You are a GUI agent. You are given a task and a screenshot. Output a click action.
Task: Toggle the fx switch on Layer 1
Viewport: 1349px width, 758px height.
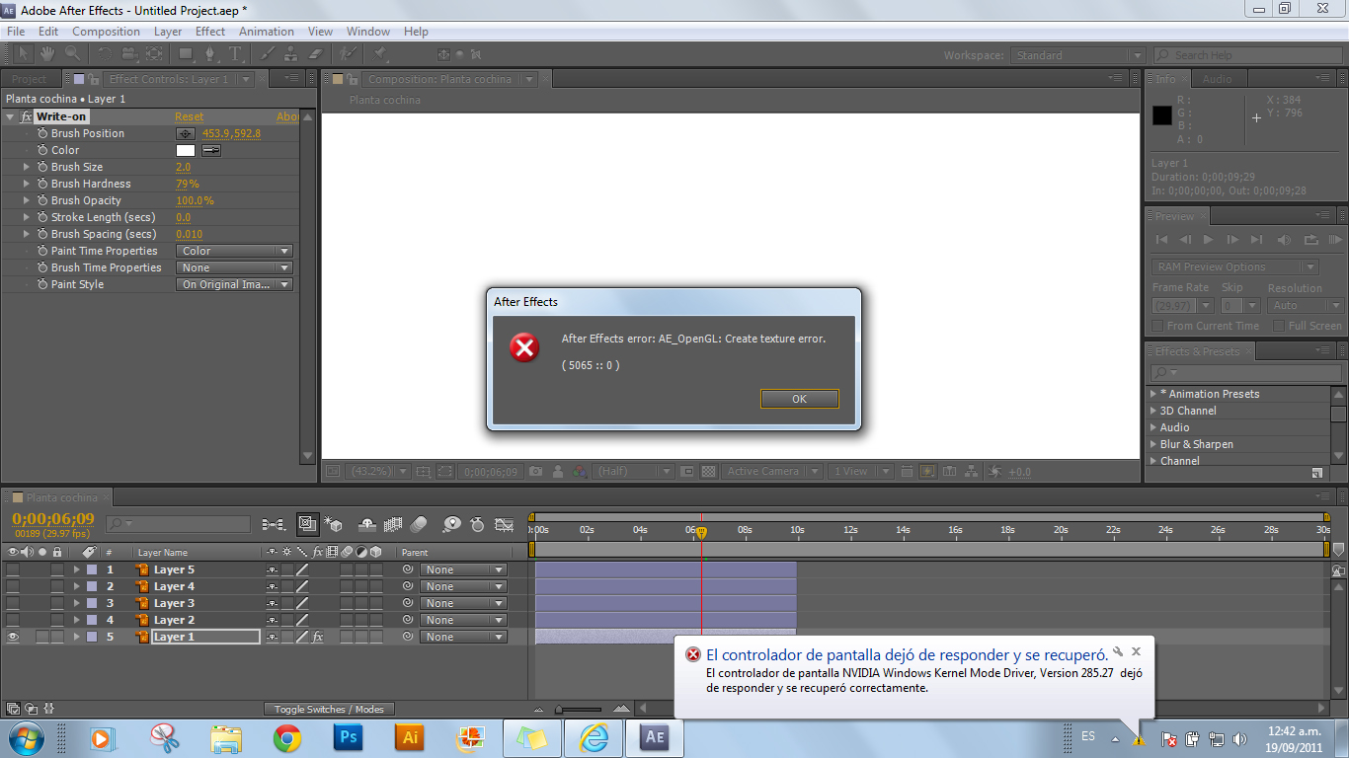pyautogui.click(x=318, y=637)
